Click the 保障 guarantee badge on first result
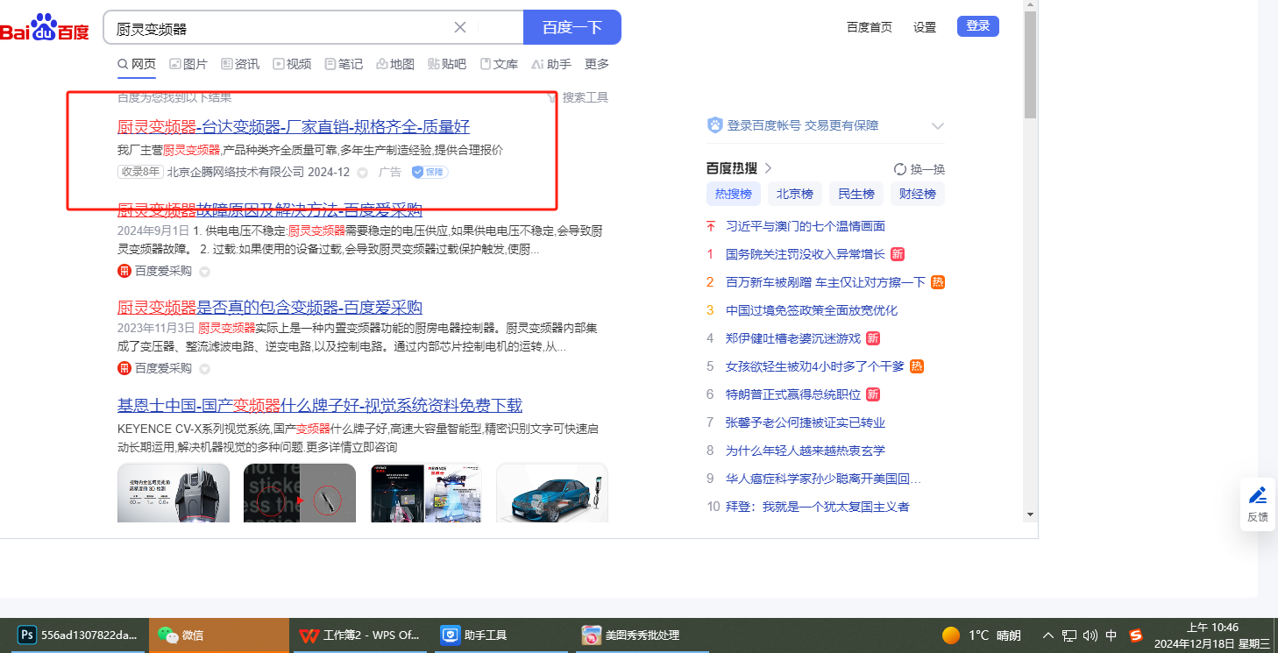Image resolution: width=1278 pixels, height=653 pixels. 430,172
